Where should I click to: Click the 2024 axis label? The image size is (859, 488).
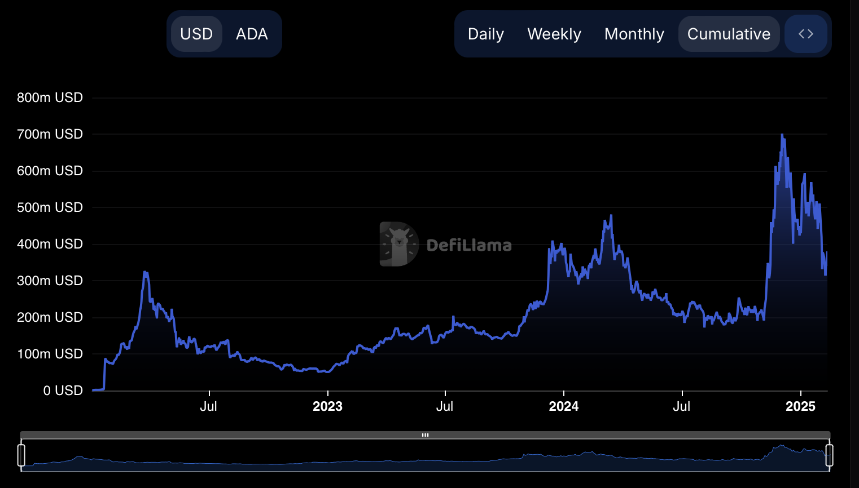(x=564, y=406)
